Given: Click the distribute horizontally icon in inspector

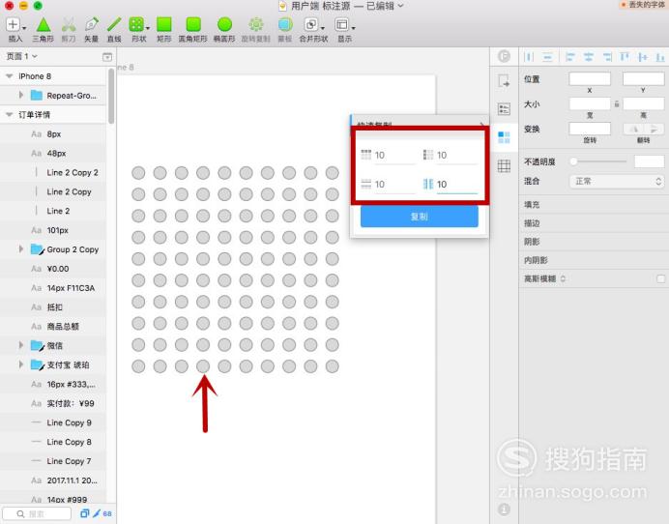Looking at the screenshot, I should [529, 57].
